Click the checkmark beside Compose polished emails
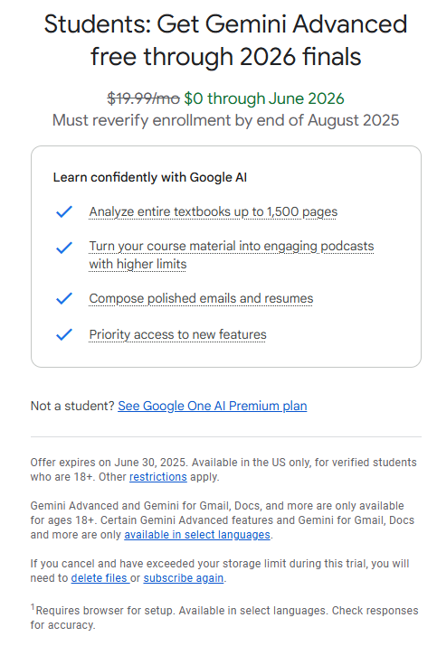Viewport: 437px width, 646px height. (64, 298)
